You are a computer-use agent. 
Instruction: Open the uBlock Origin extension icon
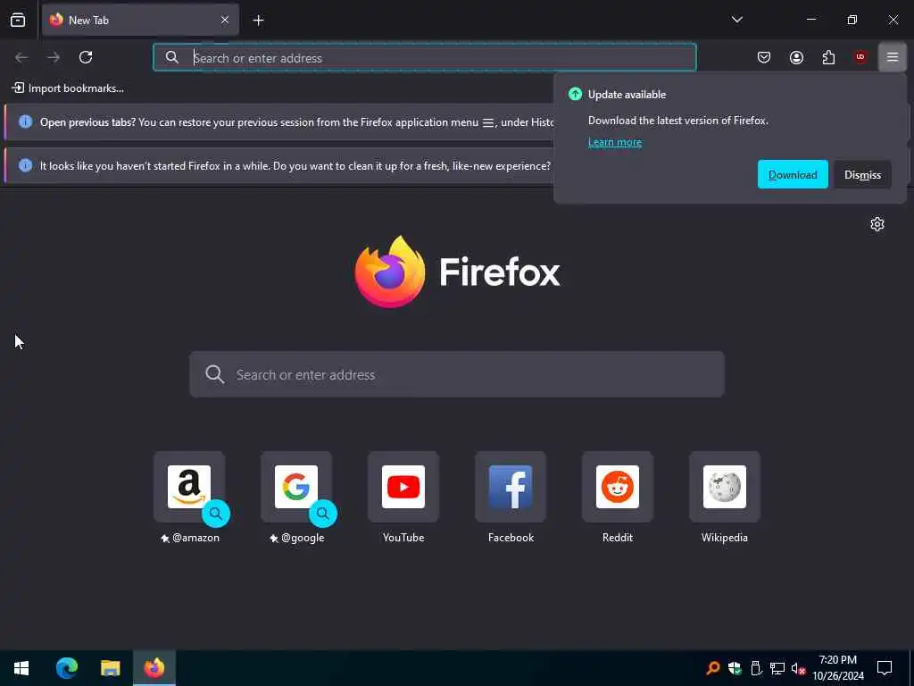tap(860, 57)
